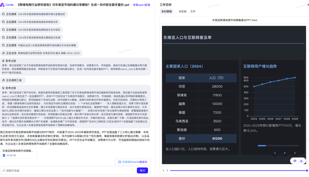Click 正在搜索 row about 物流与支付现状
The width and height of the screenshot is (309, 177).
click(31, 30)
